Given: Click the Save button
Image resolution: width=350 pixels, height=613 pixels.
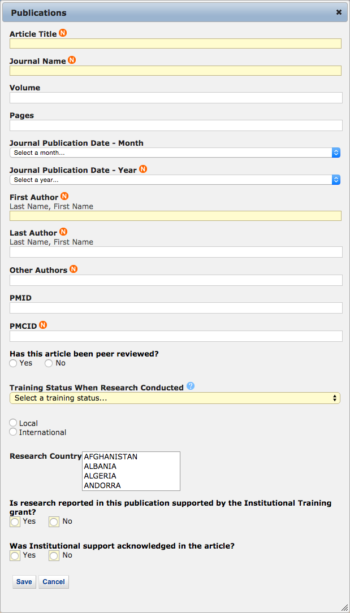Looking at the screenshot, I should (x=24, y=582).
